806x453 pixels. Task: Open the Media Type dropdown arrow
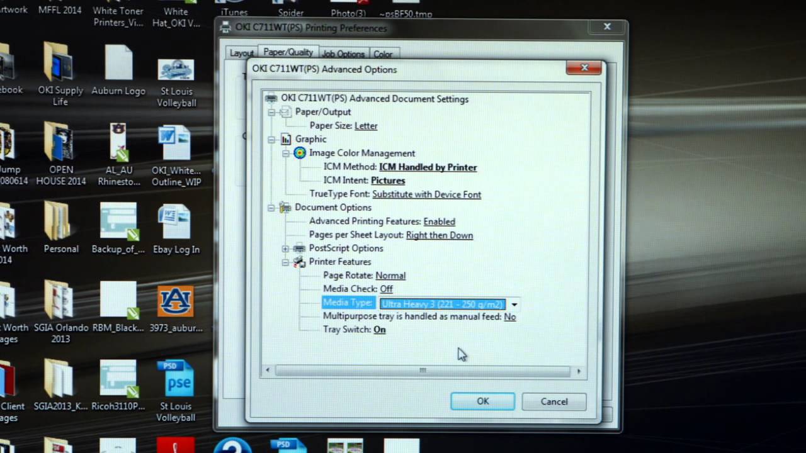[514, 305]
